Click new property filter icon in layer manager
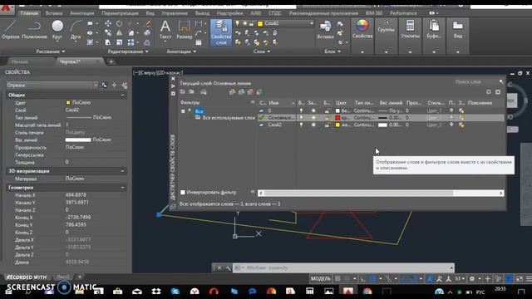532x299 pixels. pos(182,92)
